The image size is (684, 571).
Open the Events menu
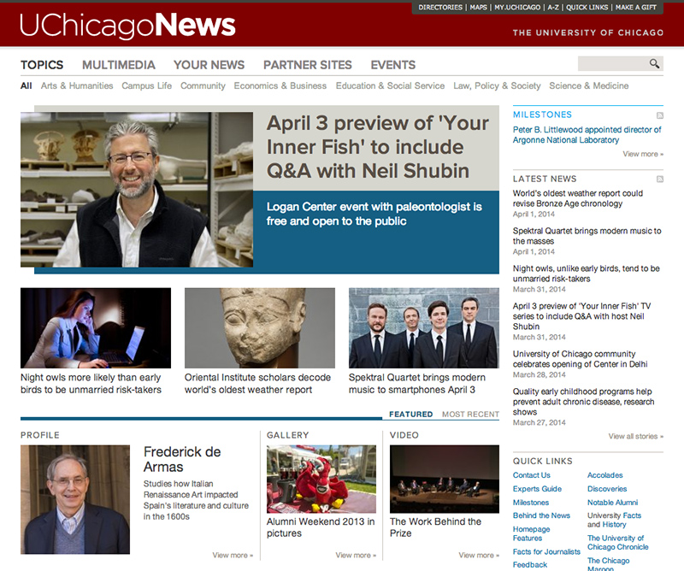[x=393, y=65]
